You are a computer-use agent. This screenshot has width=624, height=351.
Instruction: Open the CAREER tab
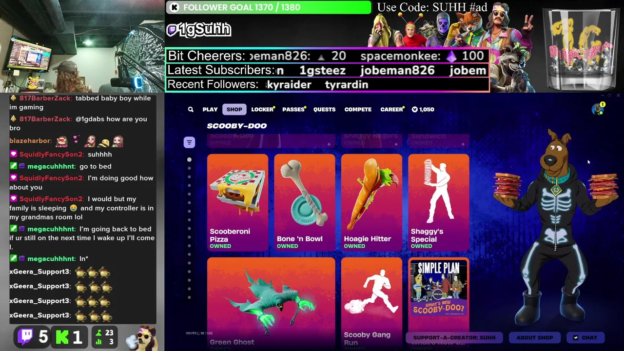pyautogui.click(x=391, y=110)
